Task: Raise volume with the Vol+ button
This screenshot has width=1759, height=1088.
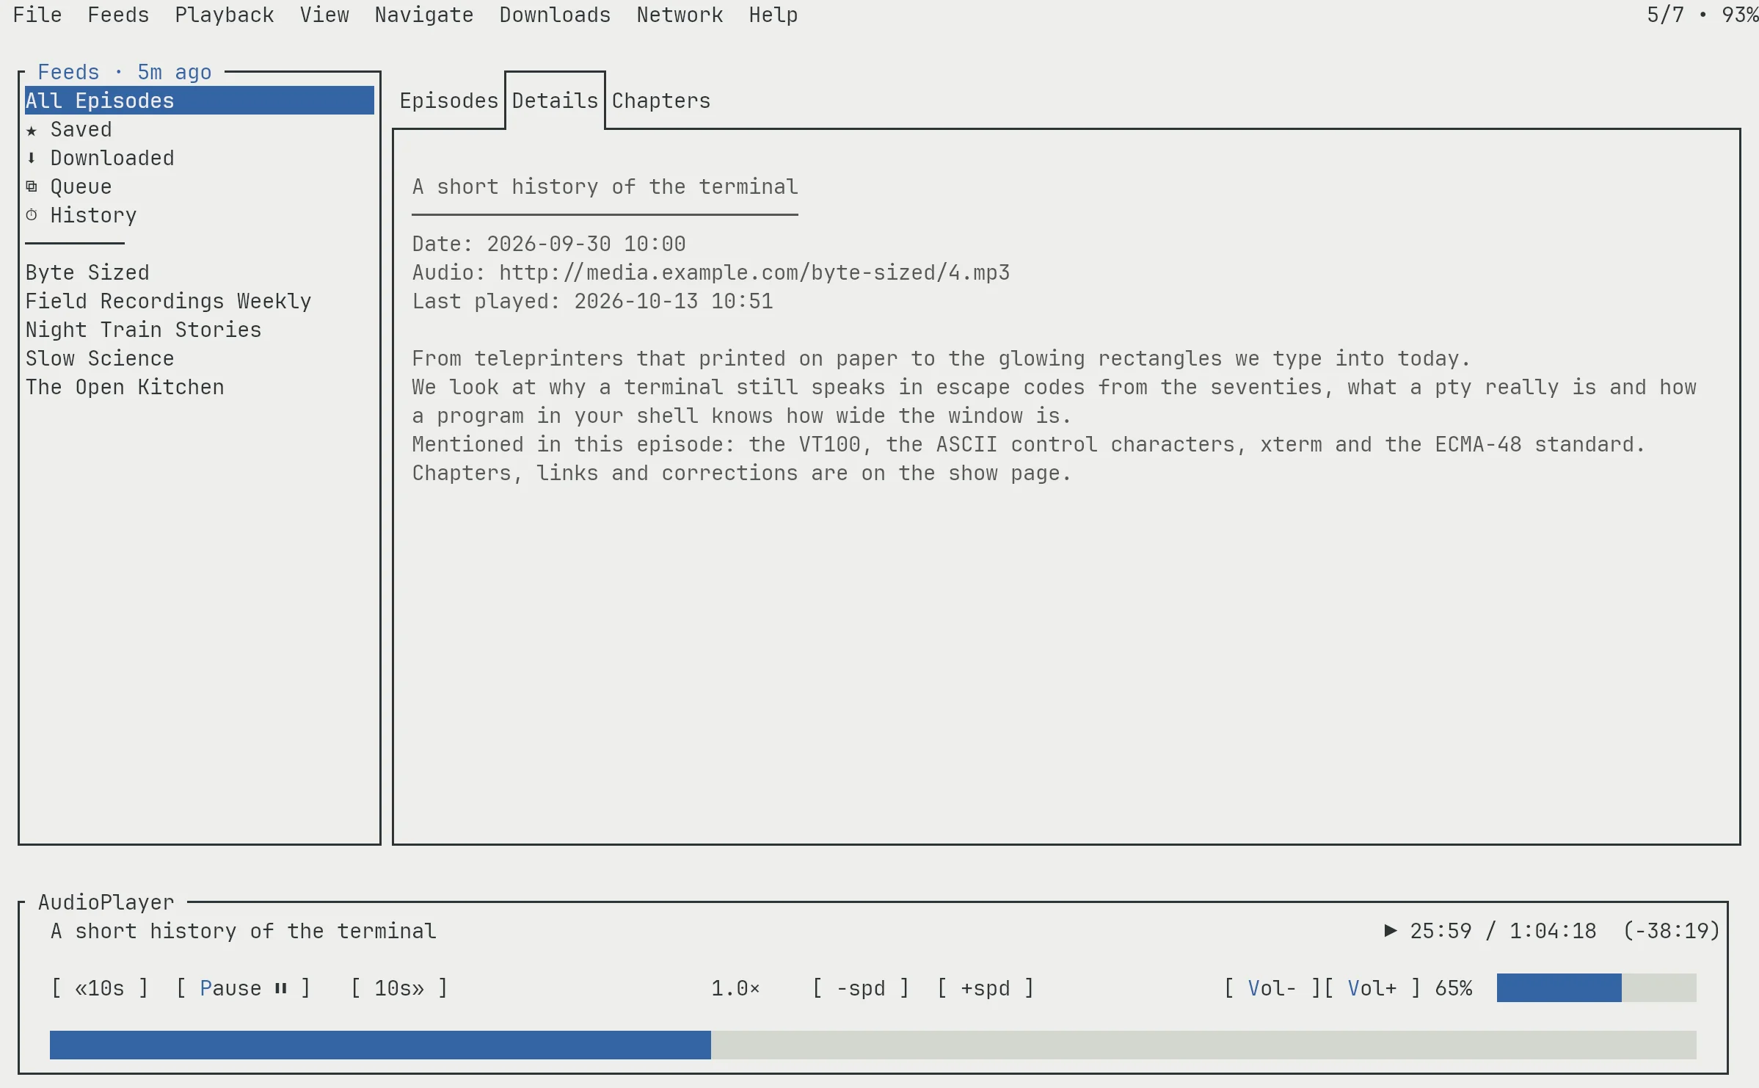Action: click(x=1372, y=988)
